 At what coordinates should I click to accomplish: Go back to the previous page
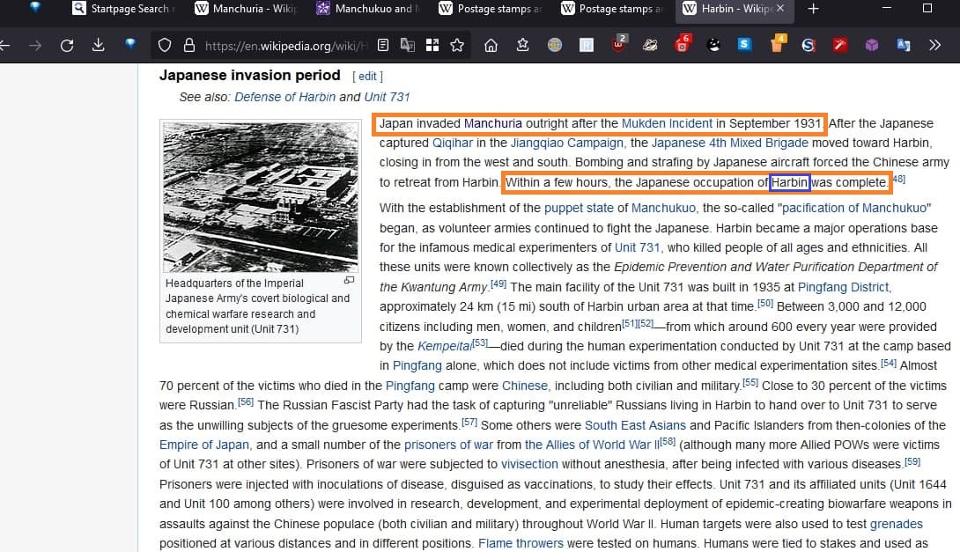coord(5,45)
